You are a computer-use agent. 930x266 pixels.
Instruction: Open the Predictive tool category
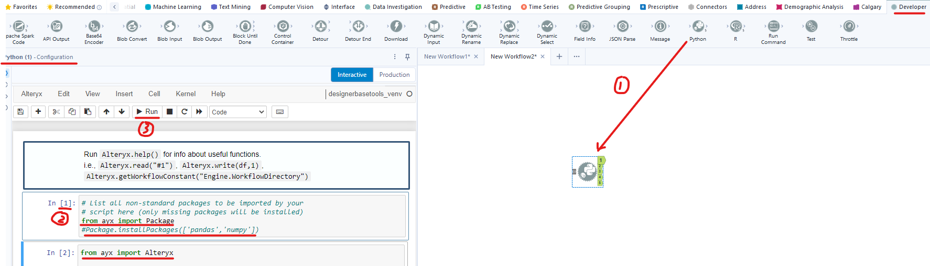(x=449, y=7)
